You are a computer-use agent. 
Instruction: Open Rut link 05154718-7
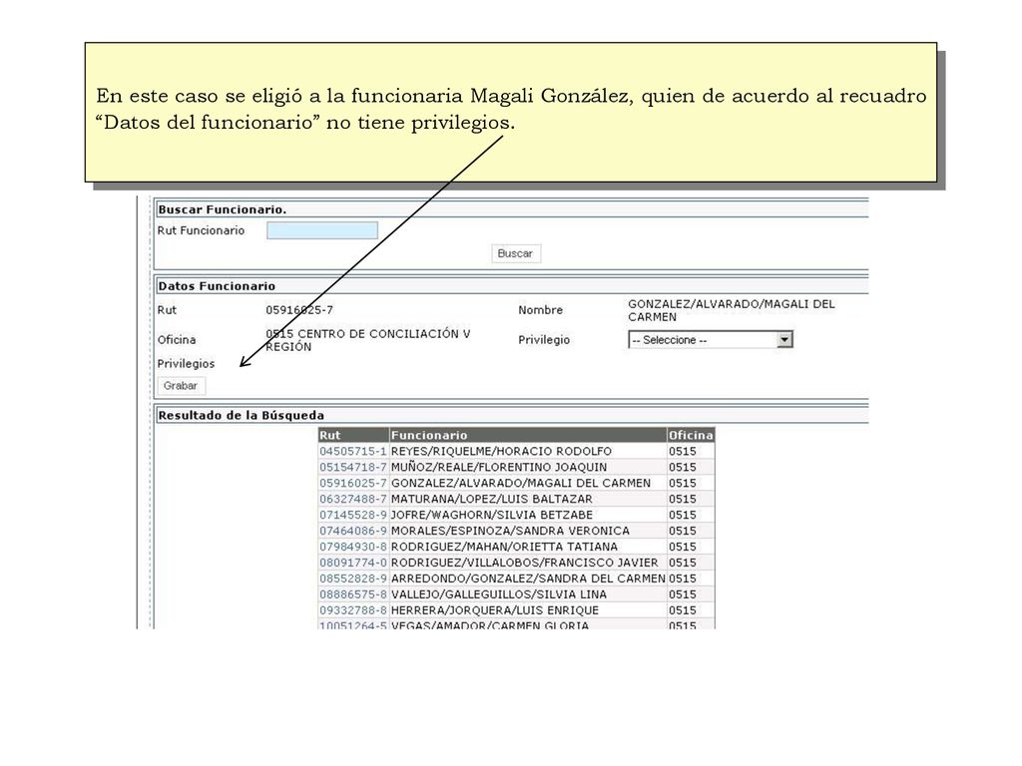tap(352, 467)
